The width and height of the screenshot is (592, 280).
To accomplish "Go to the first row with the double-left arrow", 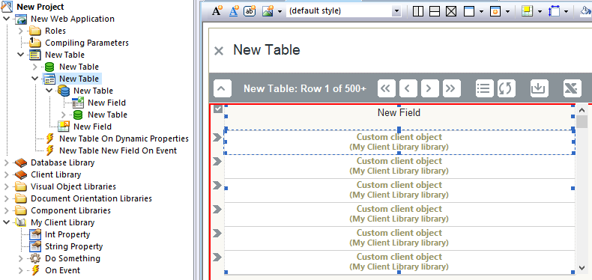I will click(x=386, y=88).
